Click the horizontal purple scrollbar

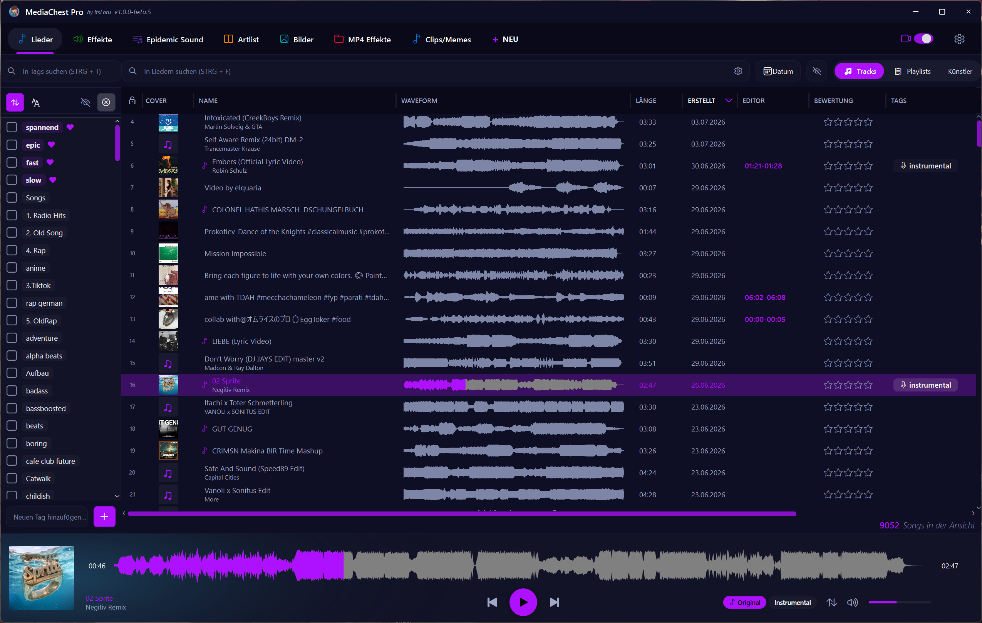pyautogui.click(x=462, y=514)
